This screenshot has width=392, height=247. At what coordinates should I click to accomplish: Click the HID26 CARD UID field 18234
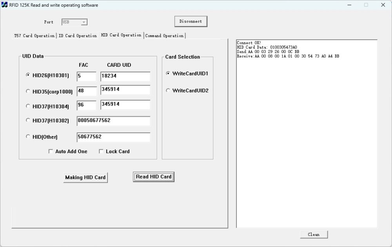(x=125, y=77)
